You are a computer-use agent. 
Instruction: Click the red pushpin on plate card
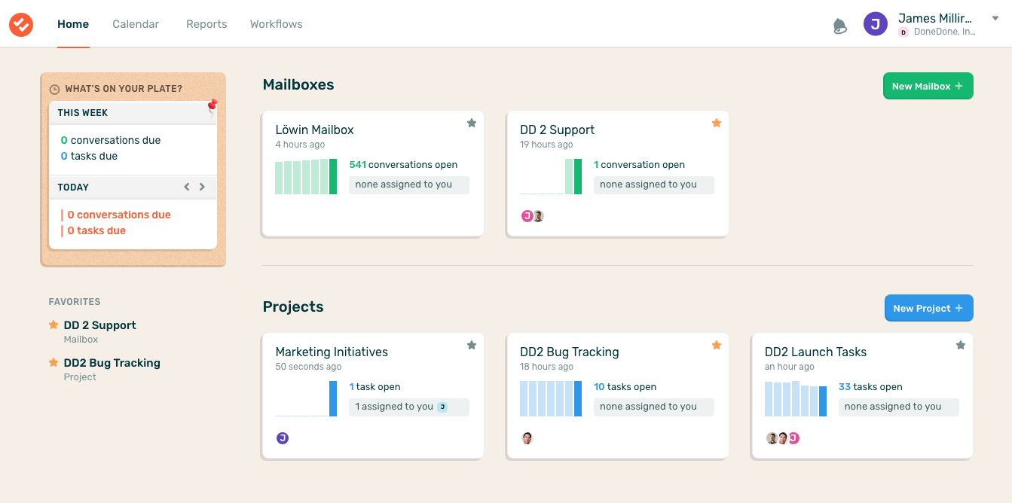tap(212, 105)
